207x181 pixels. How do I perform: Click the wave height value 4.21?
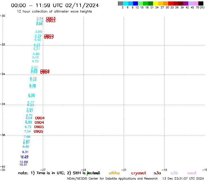36,49
